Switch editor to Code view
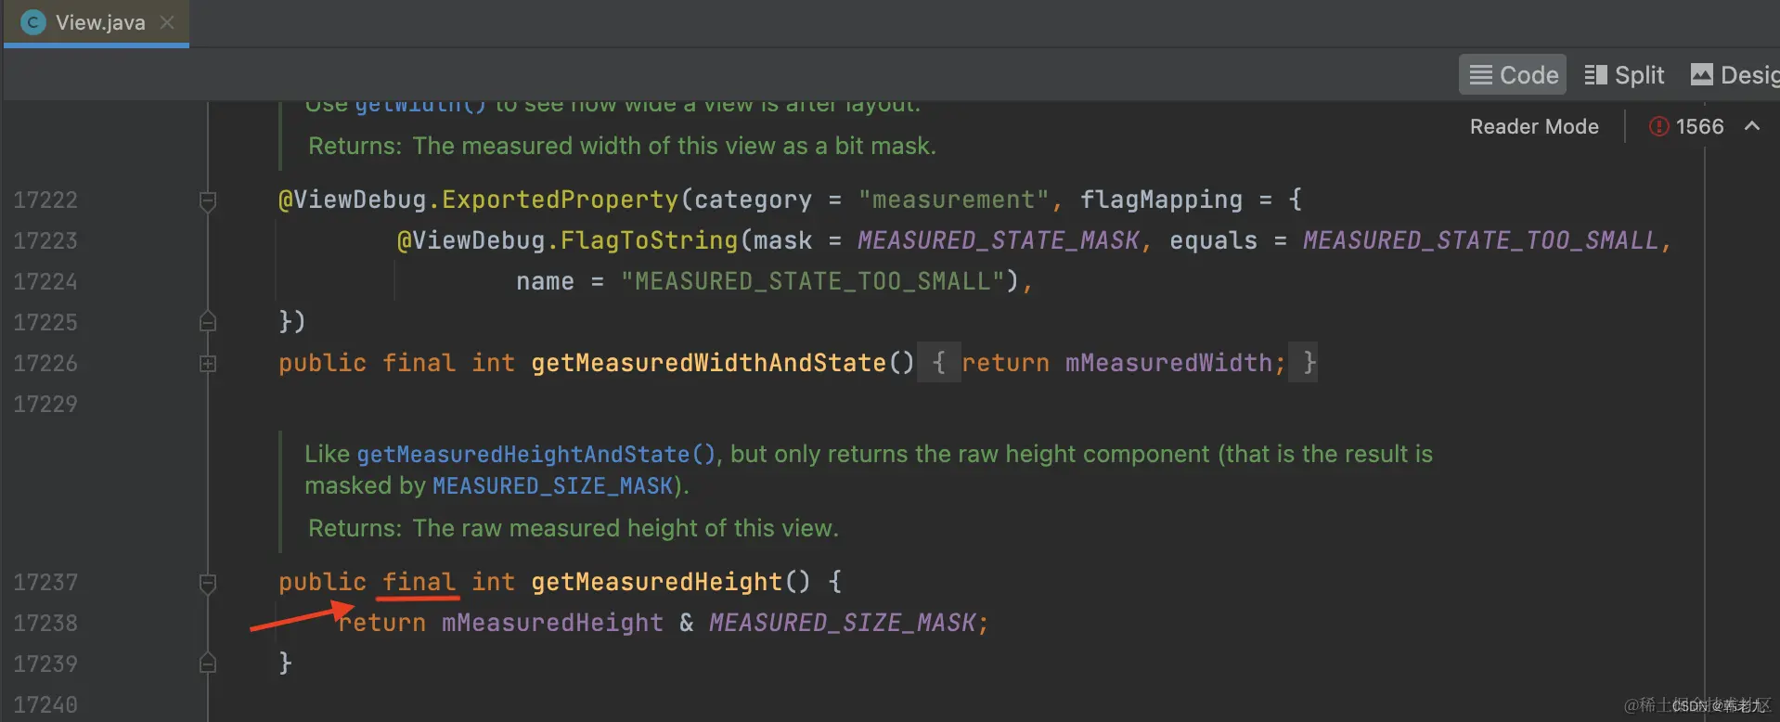The image size is (1780, 722). [1513, 74]
